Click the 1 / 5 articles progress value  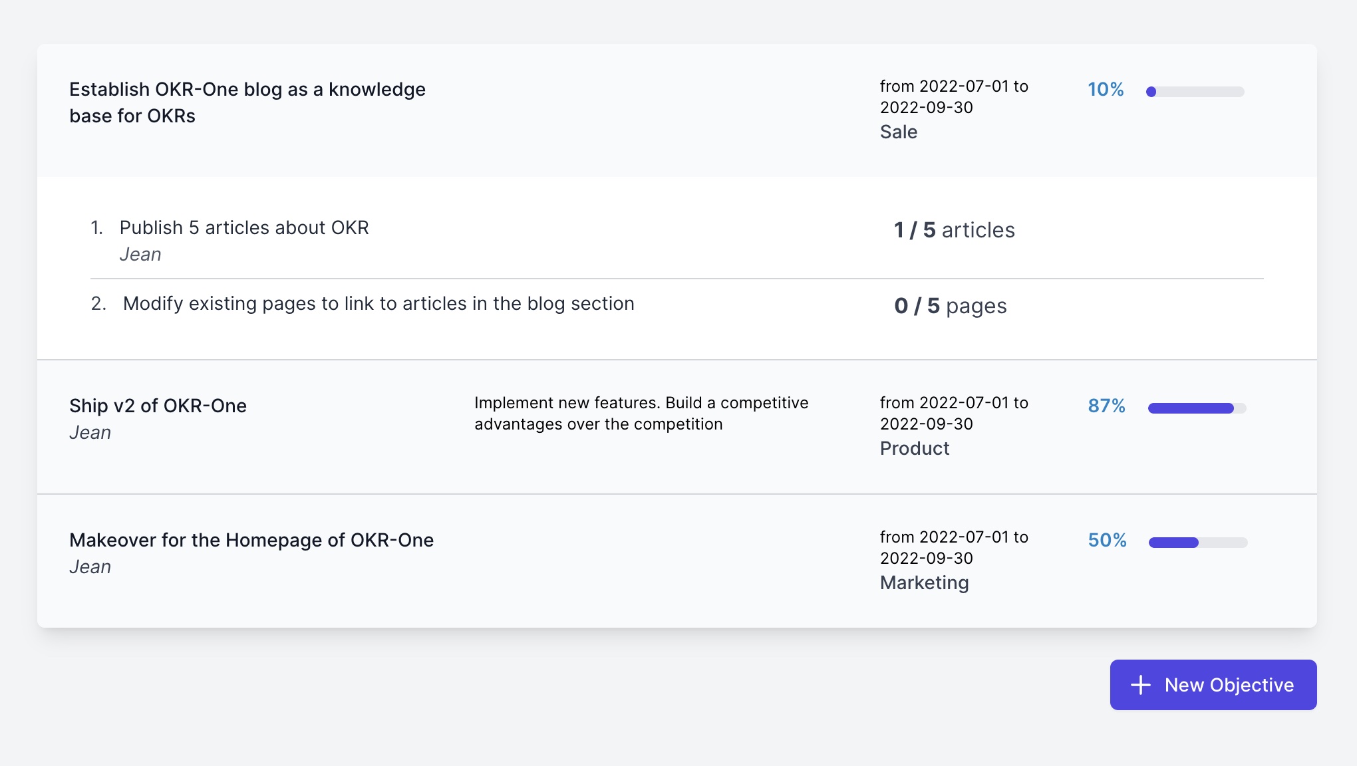(954, 230)
